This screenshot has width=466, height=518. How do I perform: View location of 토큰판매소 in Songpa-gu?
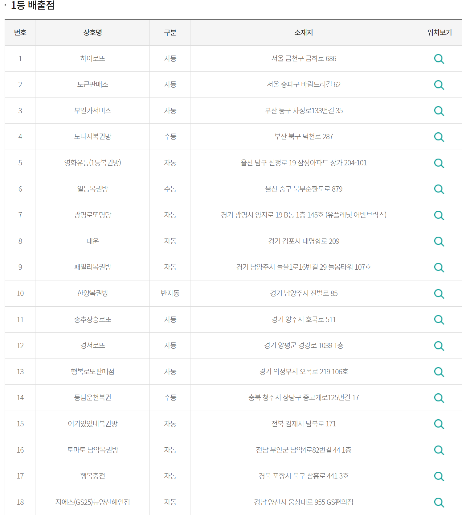[x=439, y=85]
